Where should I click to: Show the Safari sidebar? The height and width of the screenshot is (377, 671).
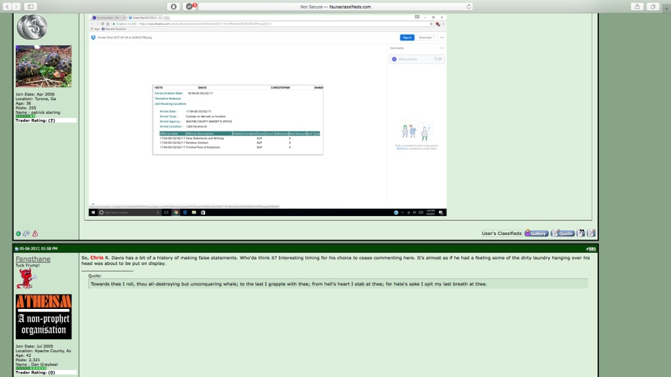click(x=30, y=7)
